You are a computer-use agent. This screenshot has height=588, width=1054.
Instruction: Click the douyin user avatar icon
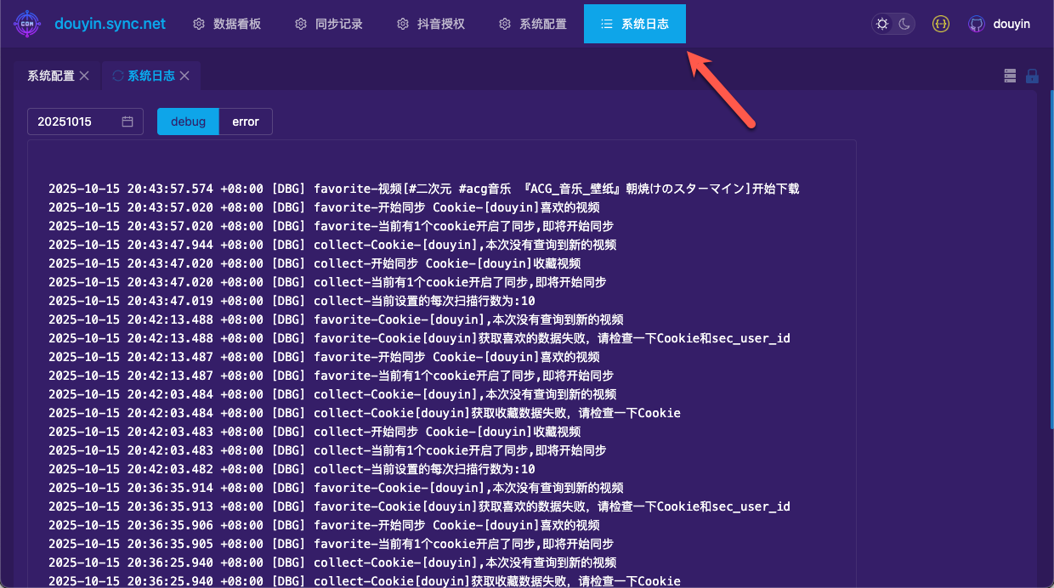[977, 24]
